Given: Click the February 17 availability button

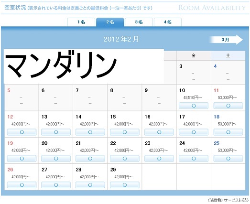Looking at the screenshot, I should [194, 132].
